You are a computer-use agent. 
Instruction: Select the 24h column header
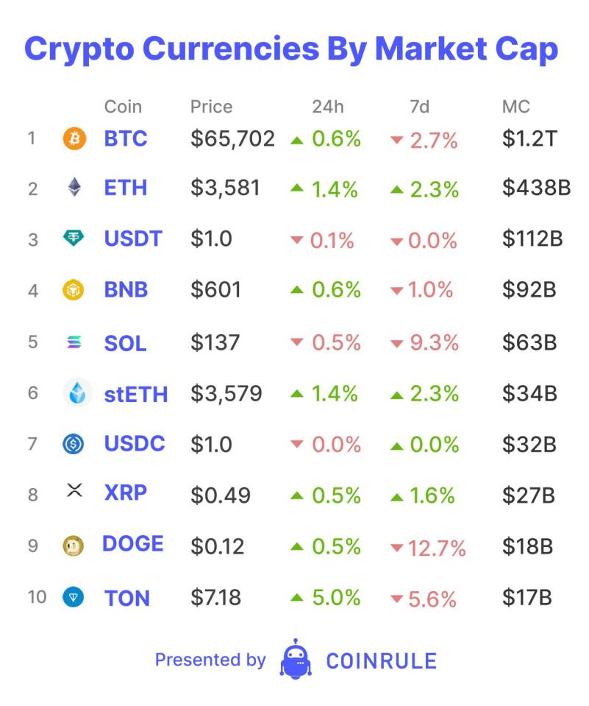pyautogui.click(x=327, y=107)
